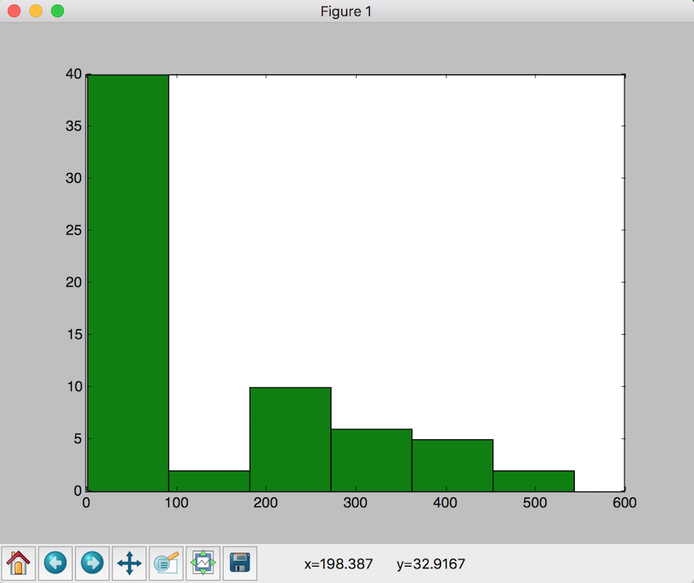This screenshot has height=583, width=694.
Task: Click the y=32.9167 coordinate readout
Action: coord(431,564)
